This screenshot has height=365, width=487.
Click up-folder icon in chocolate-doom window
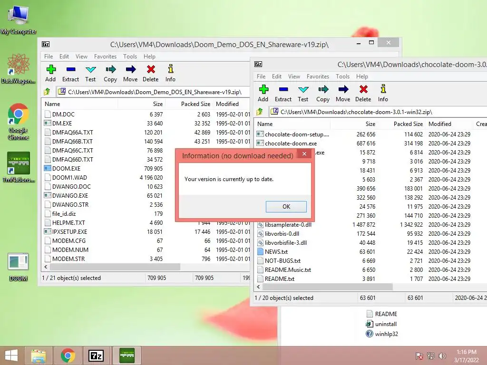pos(260,112)
